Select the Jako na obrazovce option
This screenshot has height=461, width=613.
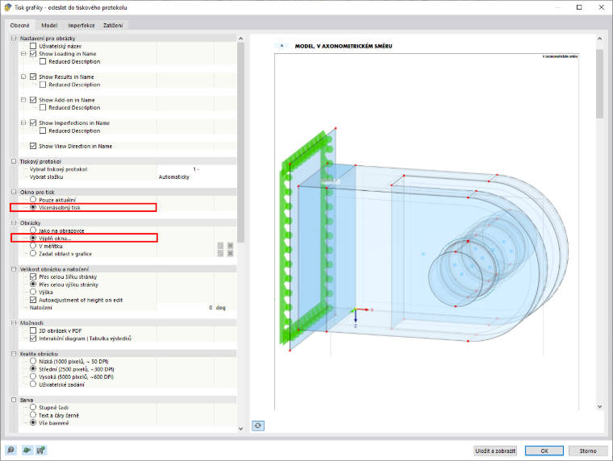33,230
